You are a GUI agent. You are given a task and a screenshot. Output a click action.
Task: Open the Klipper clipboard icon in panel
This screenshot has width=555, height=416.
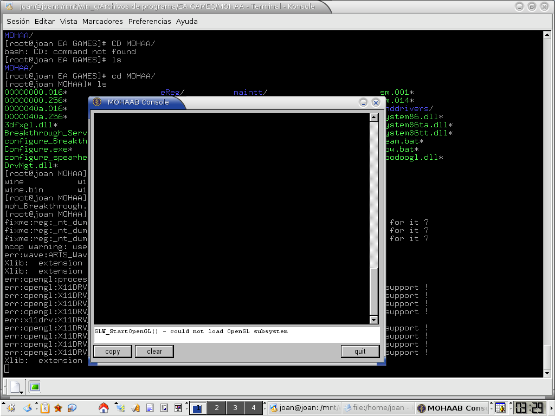pyautogui.click(x=46, y=408)
